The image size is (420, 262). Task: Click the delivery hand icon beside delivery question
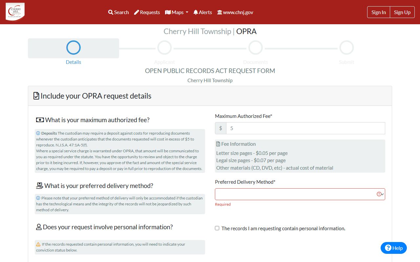tap(39, 186)
